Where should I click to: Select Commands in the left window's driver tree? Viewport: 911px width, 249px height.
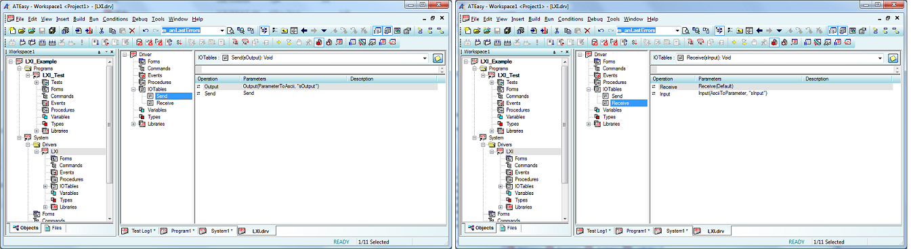click(x=158, y=68)
